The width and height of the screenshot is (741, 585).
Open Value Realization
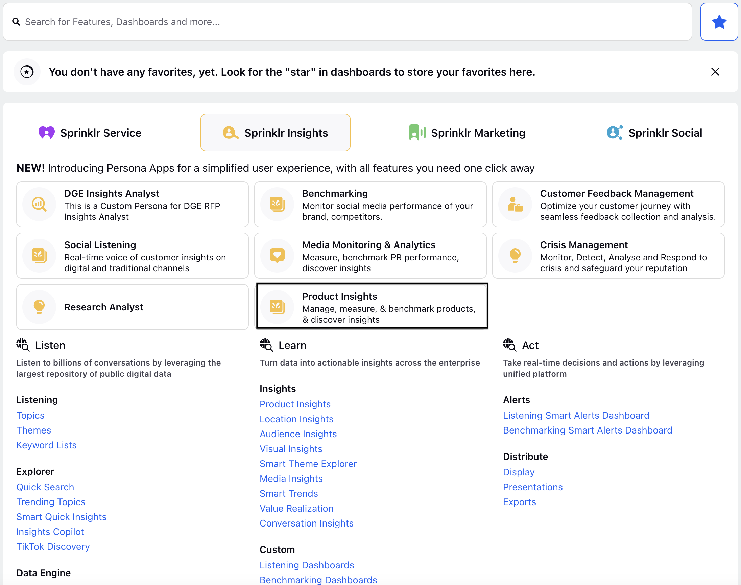coord(296,508)
